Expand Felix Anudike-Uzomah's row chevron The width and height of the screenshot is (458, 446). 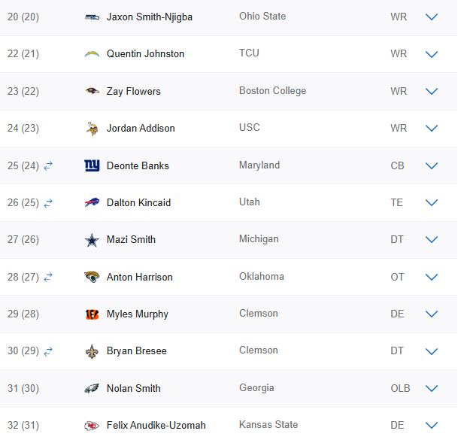click(x=432, y=426)
